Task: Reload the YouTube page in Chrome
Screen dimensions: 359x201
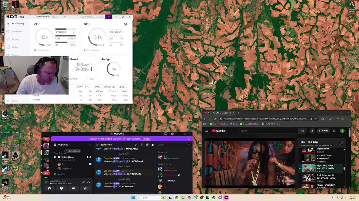Action: click(215, 119)
